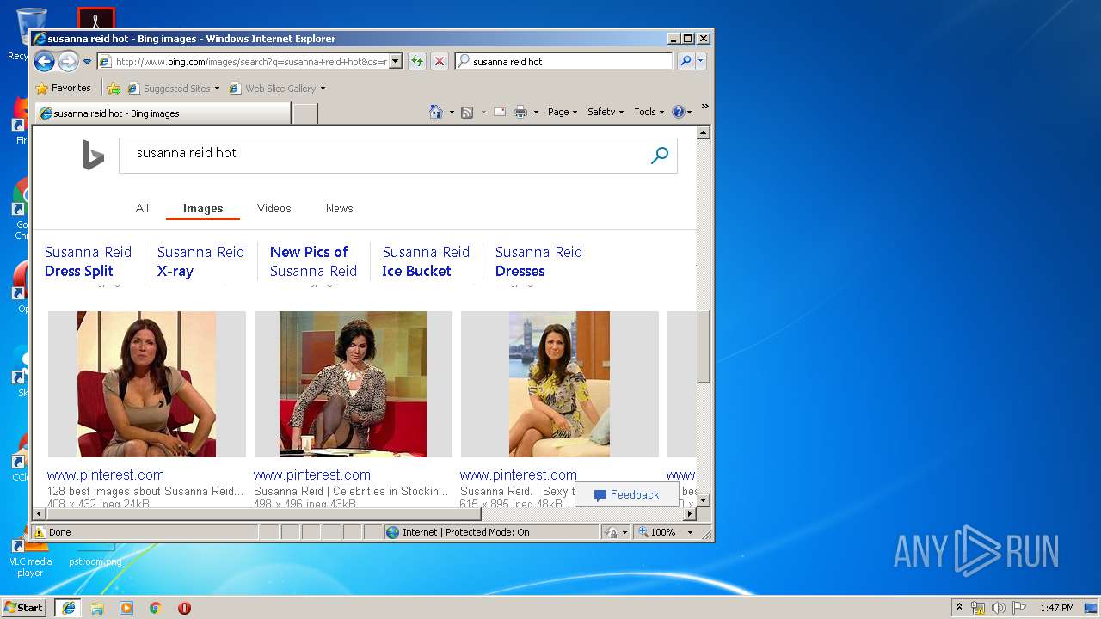Switch to the All results tab
This screenshot has height=619, width=1101.
coord(142,208)
